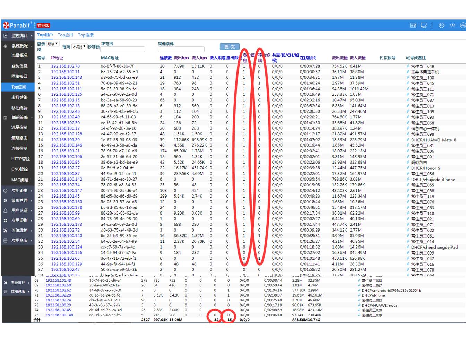Open 网络接口 in the sidebar

tap(19, 76)
